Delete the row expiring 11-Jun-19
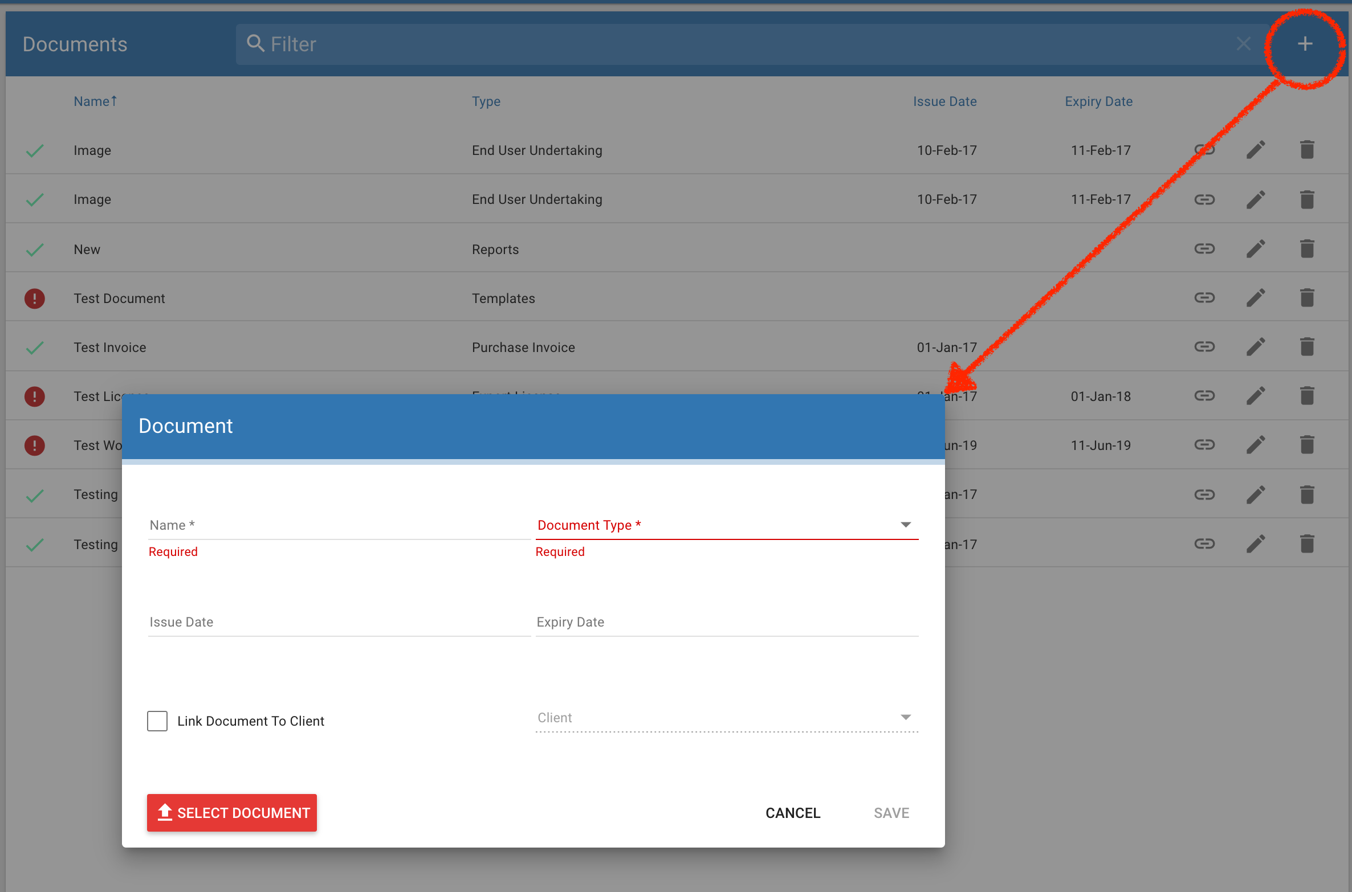1352x892 pixels. (x=1307, y=444)
